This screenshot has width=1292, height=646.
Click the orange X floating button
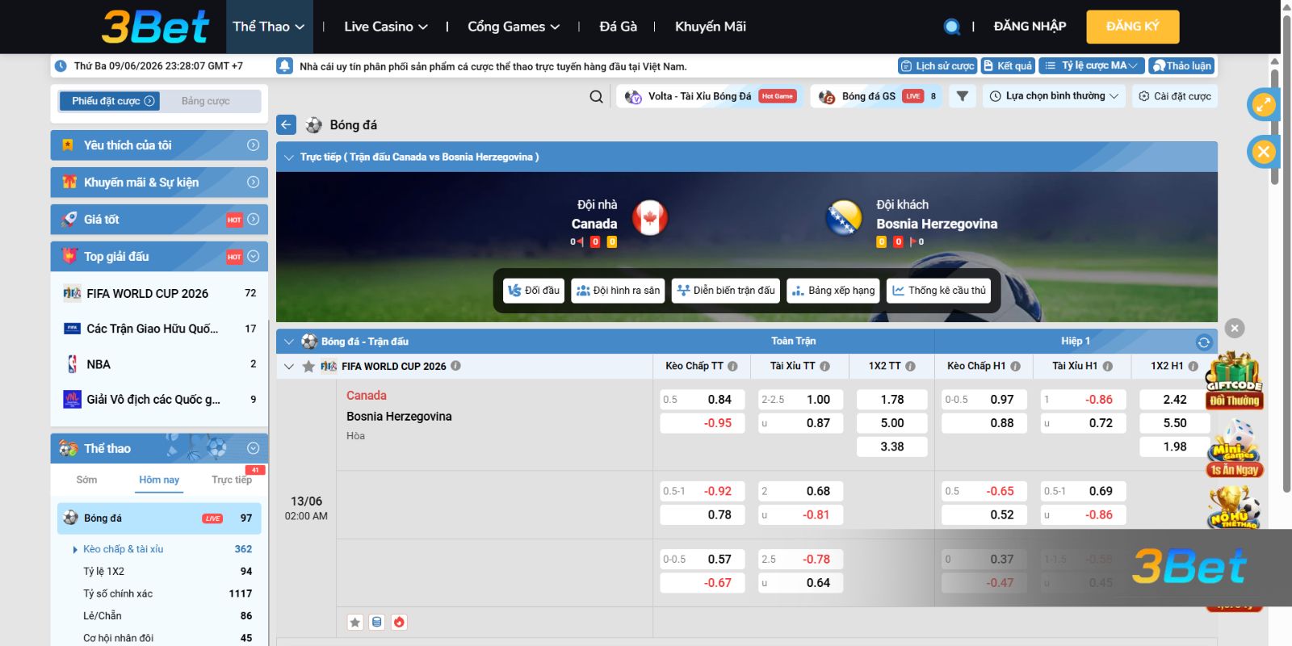click(x=1264, y=152)
